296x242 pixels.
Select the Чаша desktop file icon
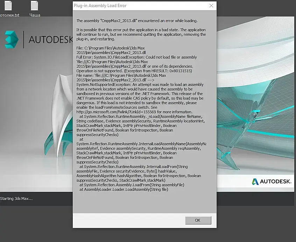(x=35, y=9)
